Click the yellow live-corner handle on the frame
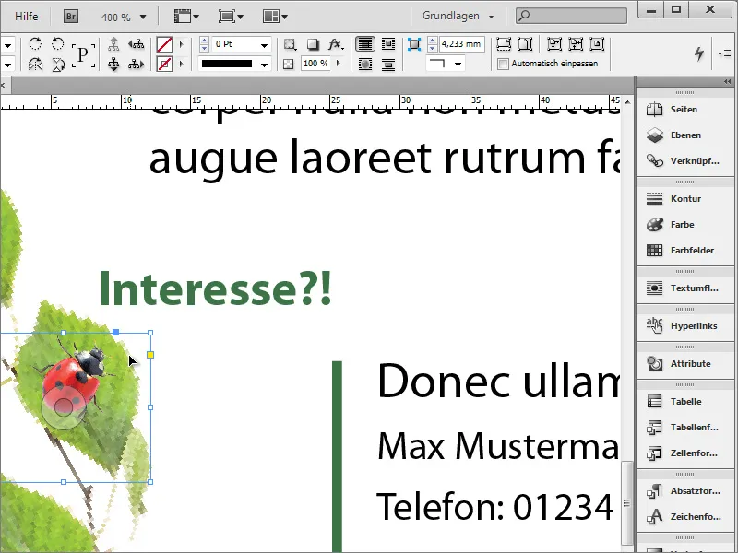 [150, 355]
